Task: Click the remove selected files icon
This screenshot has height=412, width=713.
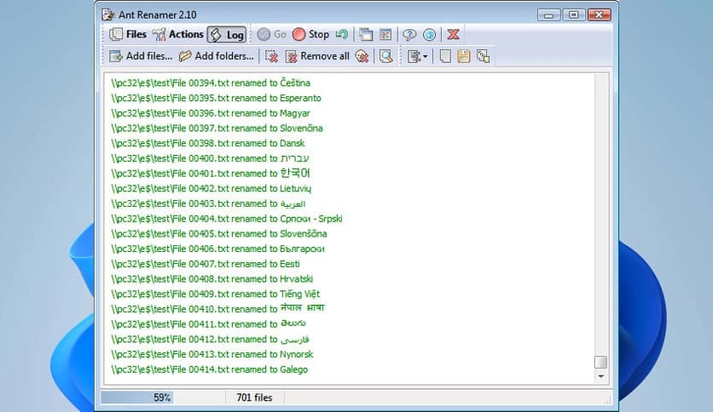Action: tap(271, 56)
